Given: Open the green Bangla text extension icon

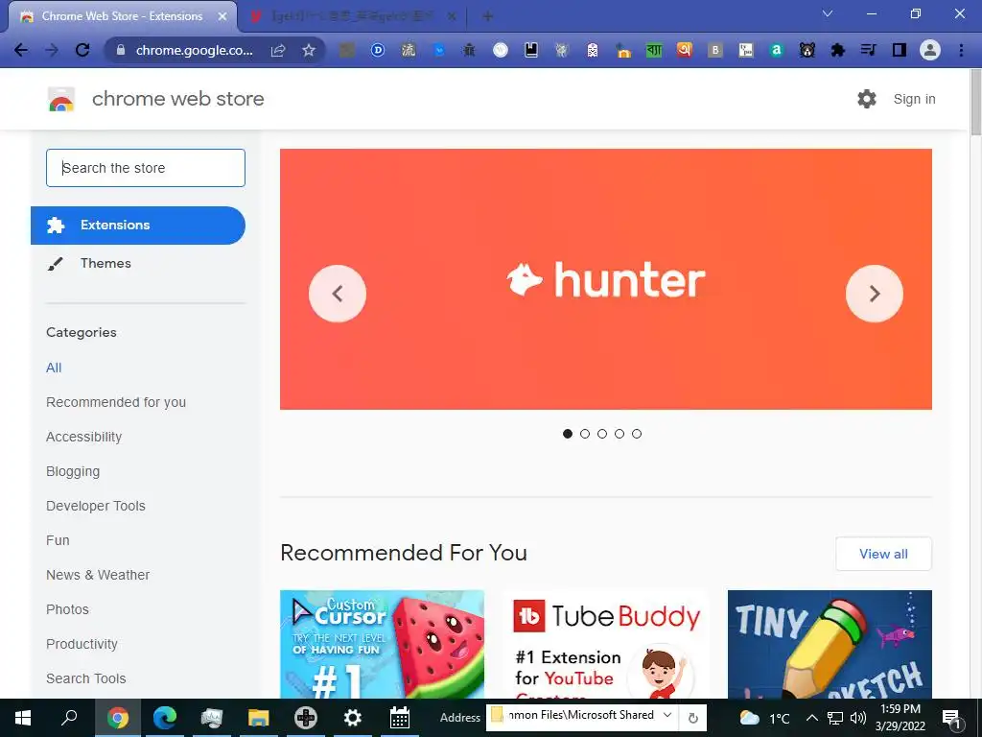Looking at the screenshot, I should (654, 50).
